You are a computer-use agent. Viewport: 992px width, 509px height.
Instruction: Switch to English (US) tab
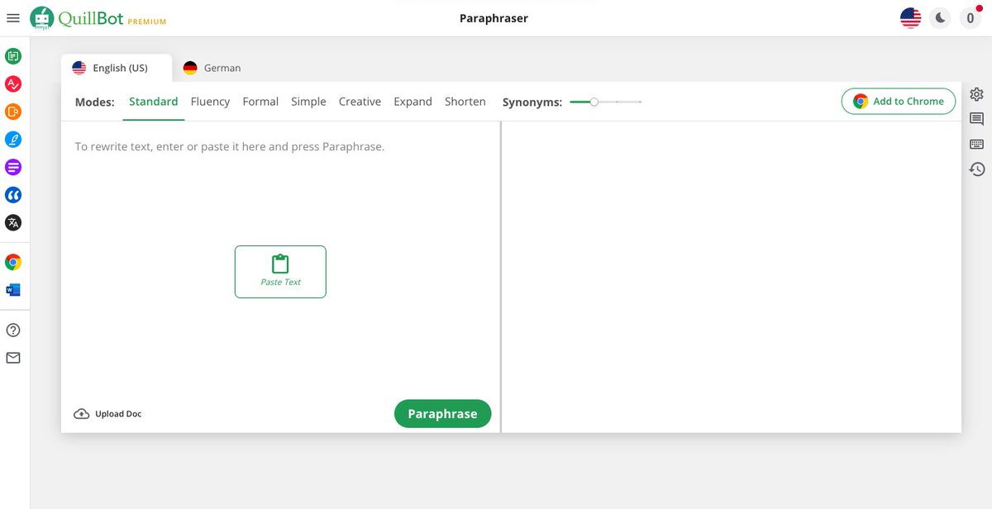click(x=117, y=68)
